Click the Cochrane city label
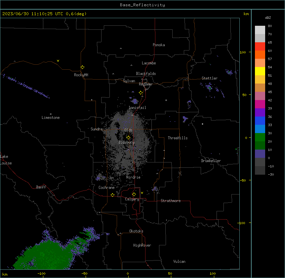Viewport: 285px width, 278px height. point(106,188)
